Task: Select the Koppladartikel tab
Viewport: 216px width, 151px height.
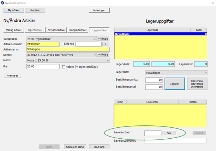Action: 78,30
